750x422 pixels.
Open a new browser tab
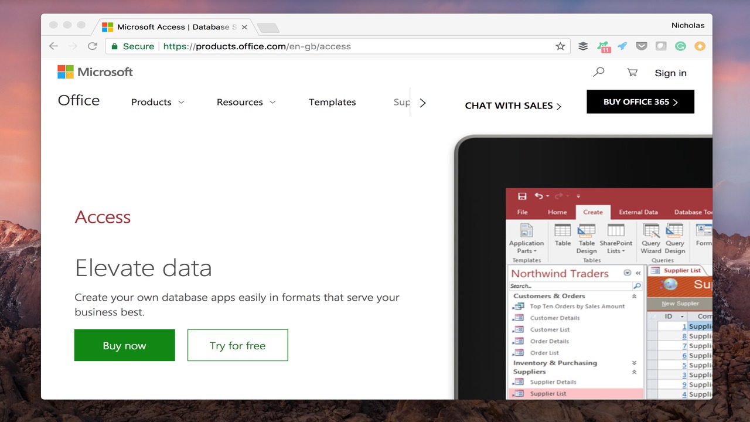tap(268, 28)
